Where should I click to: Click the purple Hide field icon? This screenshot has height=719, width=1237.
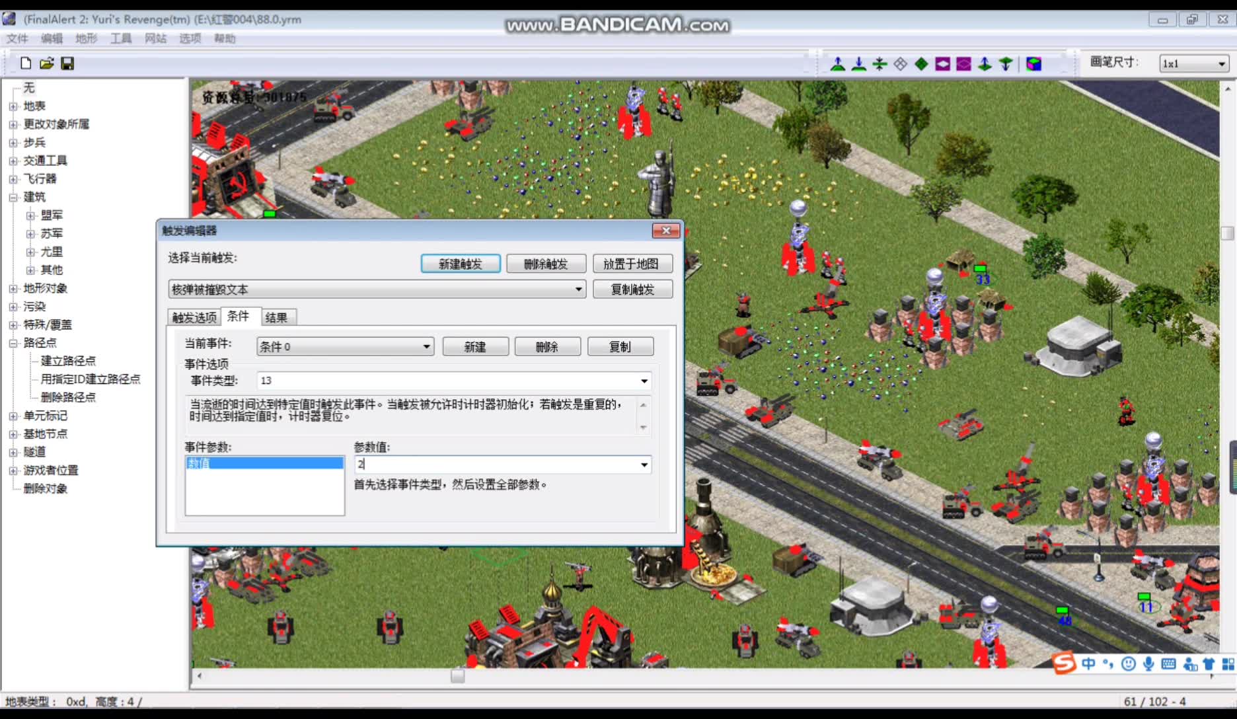(x=943, y=64)
